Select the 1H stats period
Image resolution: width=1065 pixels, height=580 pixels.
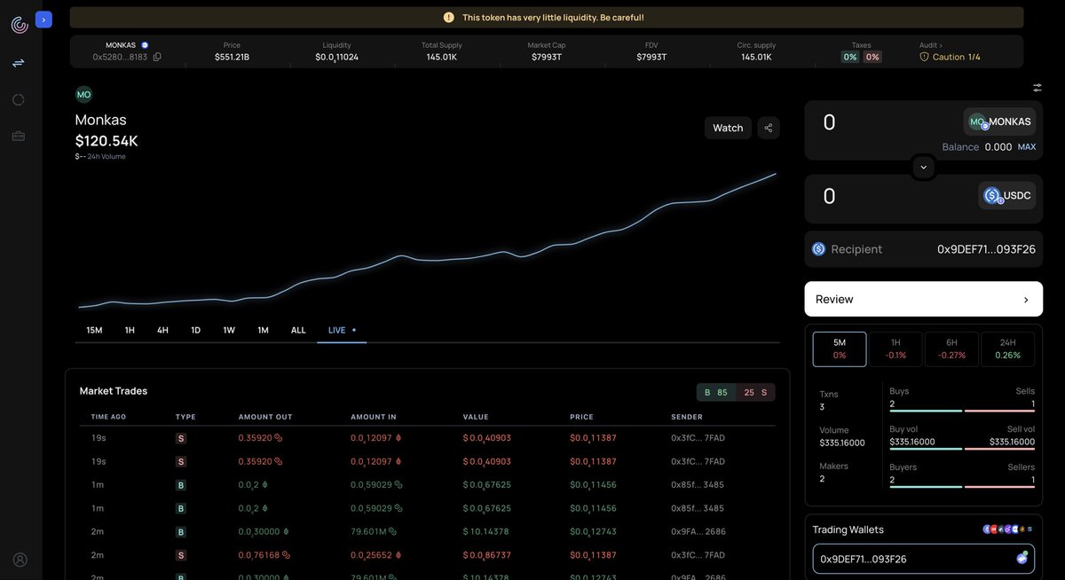[895, 349]
